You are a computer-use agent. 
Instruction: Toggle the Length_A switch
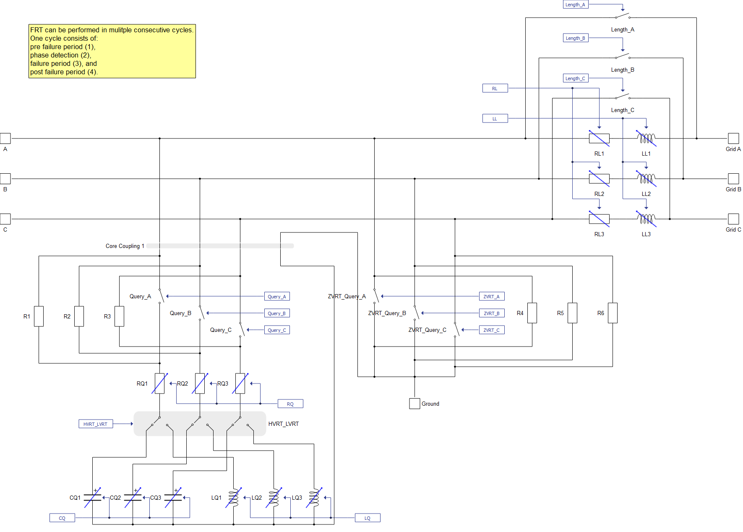coord(623,17)
